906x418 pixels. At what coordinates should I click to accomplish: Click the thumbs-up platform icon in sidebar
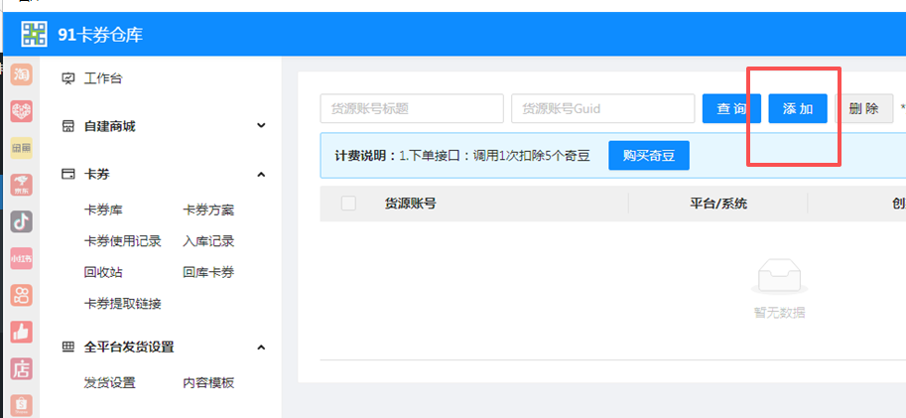[21, 332]
